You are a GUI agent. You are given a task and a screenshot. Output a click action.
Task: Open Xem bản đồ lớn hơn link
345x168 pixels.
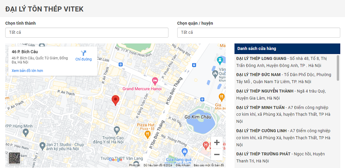(27, 71)
